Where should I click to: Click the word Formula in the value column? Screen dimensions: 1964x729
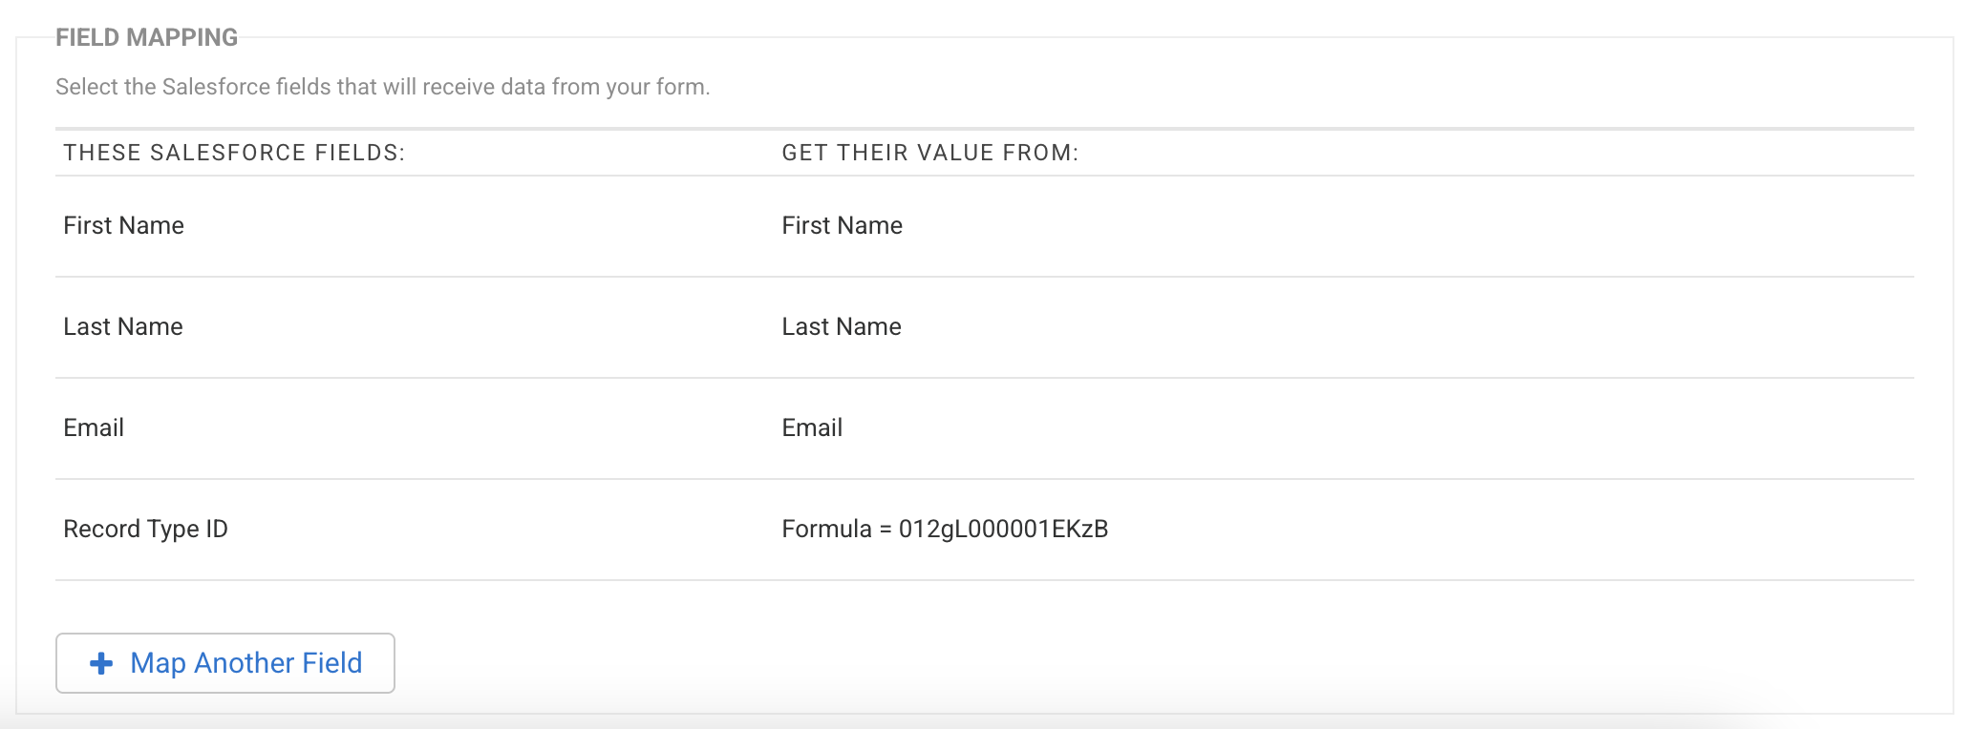[826, 530]
